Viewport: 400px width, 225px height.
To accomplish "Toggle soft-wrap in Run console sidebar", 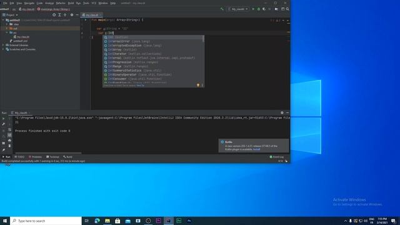I will pyautogui.click(x=9, y=130).
